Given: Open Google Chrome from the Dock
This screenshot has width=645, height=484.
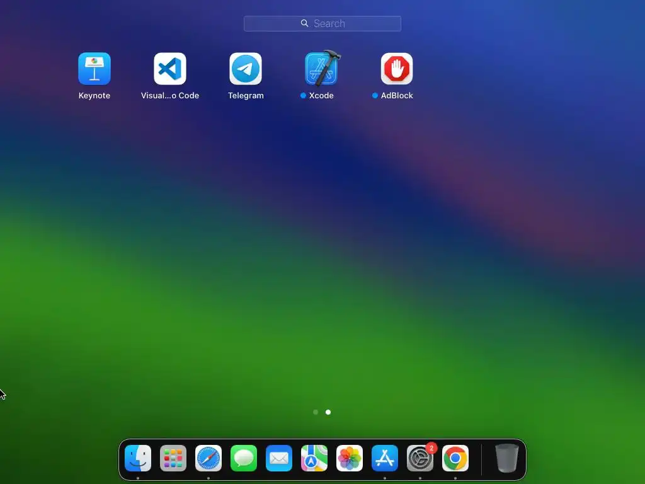Looking at the screenshot, I should point(455,458).
